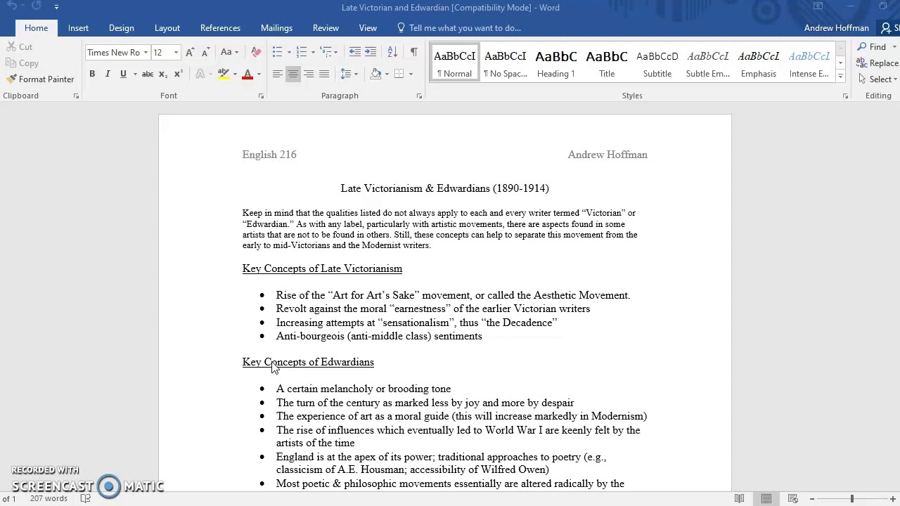Viewport: 900px width, 506px height.
Task: Toggle italic formatting
Action: 108,74
